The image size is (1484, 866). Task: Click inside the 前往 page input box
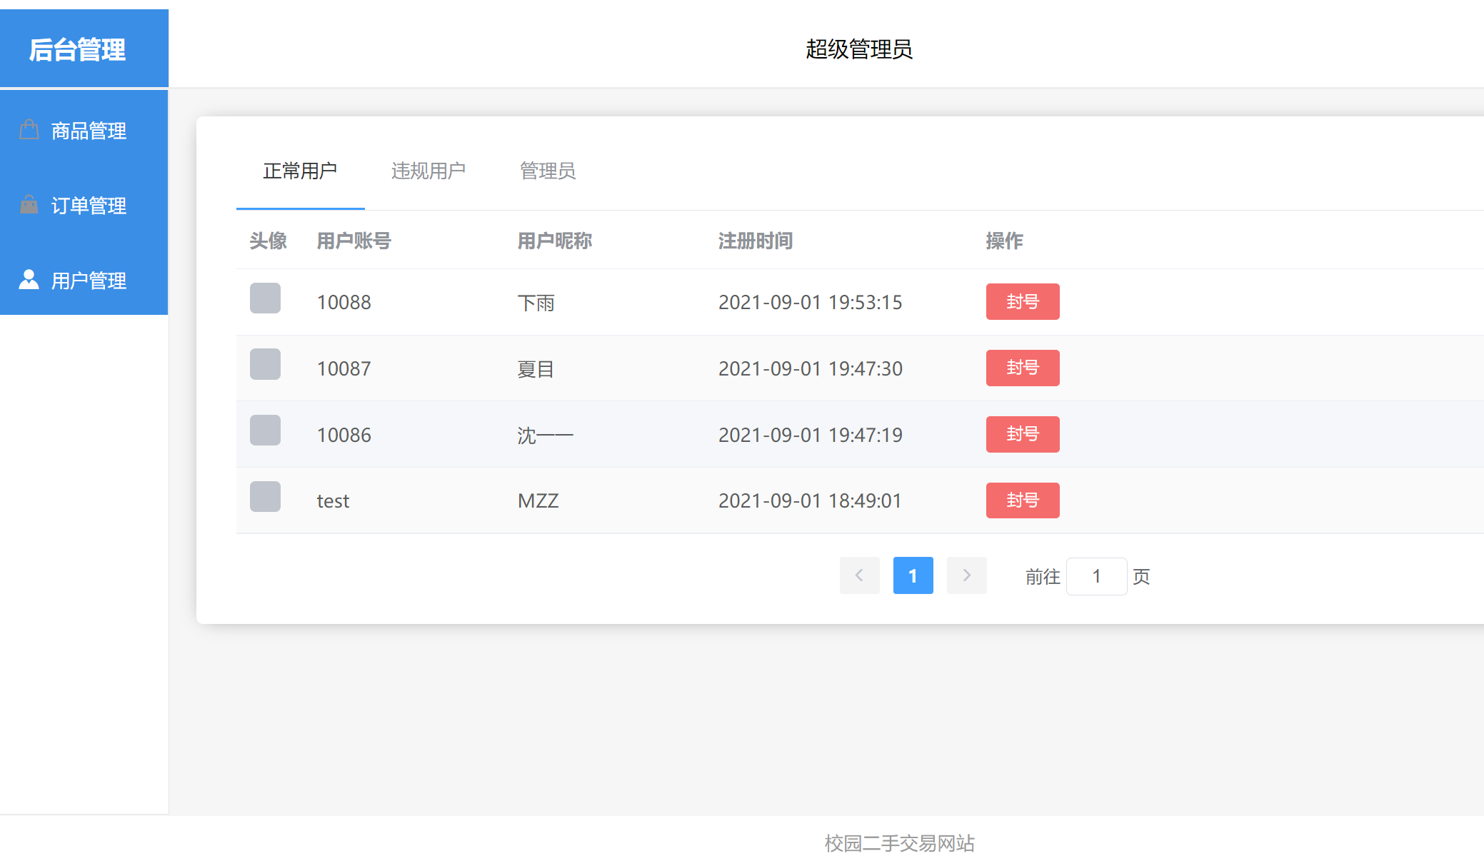(1096, 575)
